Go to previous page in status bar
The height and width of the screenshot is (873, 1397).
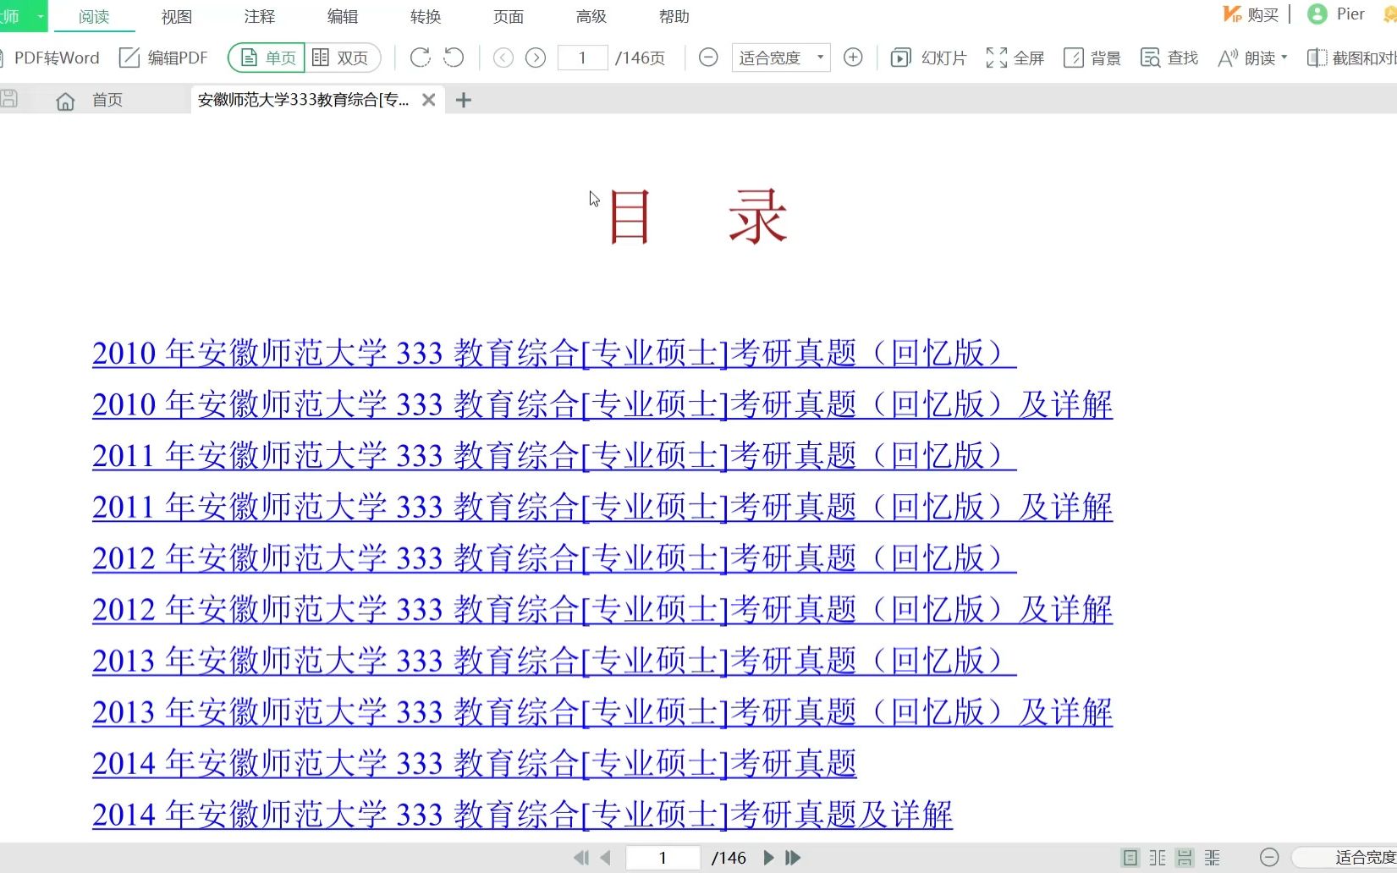[x=605, y=858]
